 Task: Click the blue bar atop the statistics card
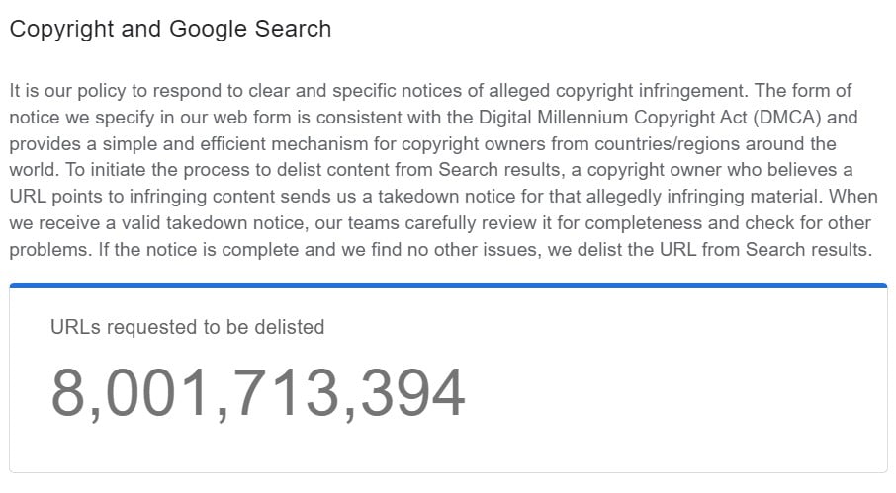(448, 285)
